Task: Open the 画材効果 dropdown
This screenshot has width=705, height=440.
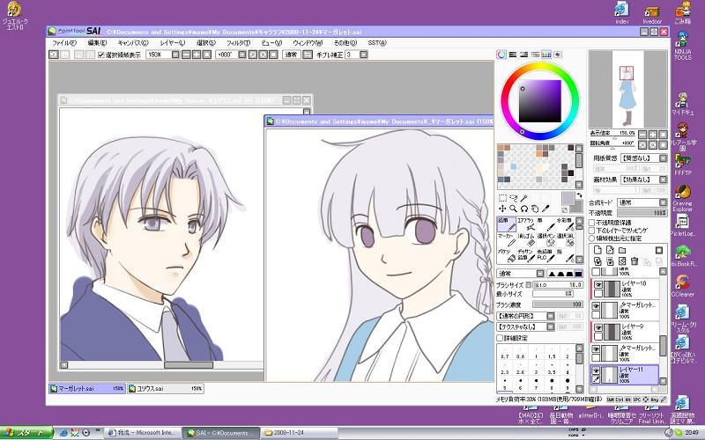Action: pyautogui.click(x=664, y=180)
